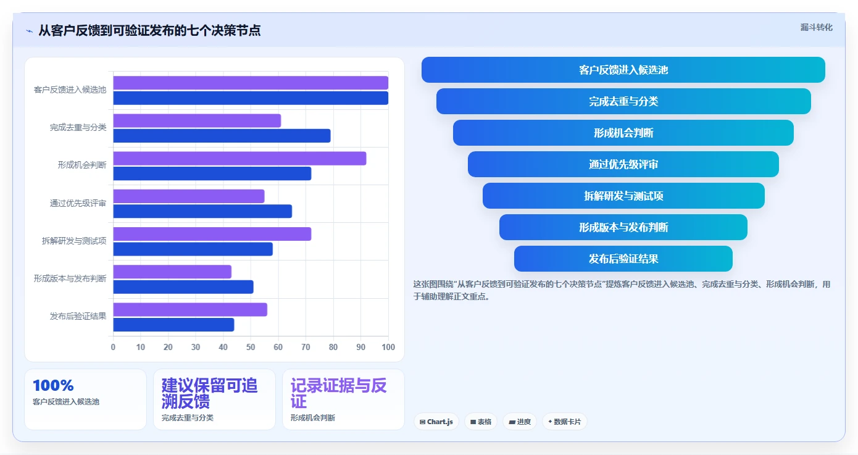Select funnel stage 形成机会判断
The height and width of the screenshot is (455, 858).
point(623,133)
